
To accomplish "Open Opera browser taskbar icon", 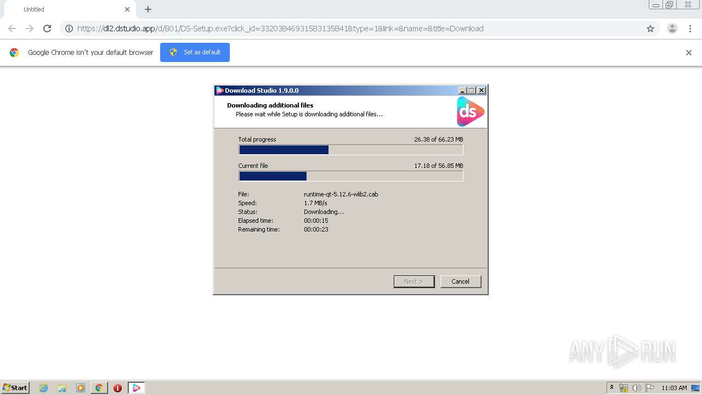I will 117,388.
